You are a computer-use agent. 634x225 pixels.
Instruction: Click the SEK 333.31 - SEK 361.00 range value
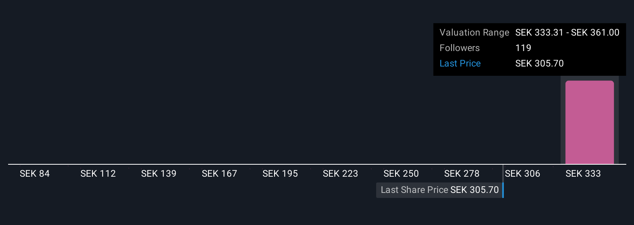point(568,32)
